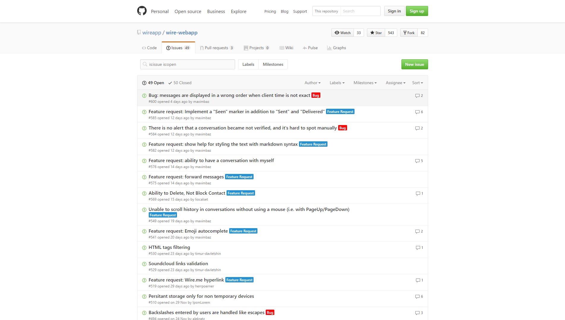This screenshot has height=320, width=565.
Task: Show the 50 Closed issues
Action: (x=180, y=83)
